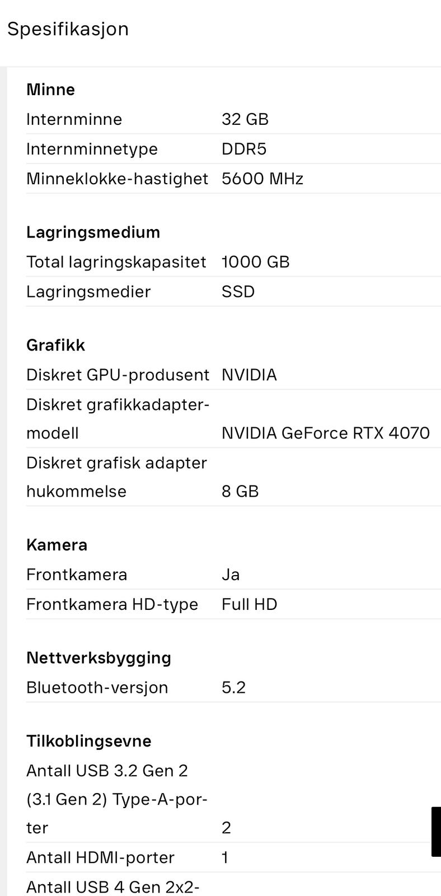Select the Nettverksbygging section heading
The width and height of the screenshot is (441, 896).
tap(98, 657)
